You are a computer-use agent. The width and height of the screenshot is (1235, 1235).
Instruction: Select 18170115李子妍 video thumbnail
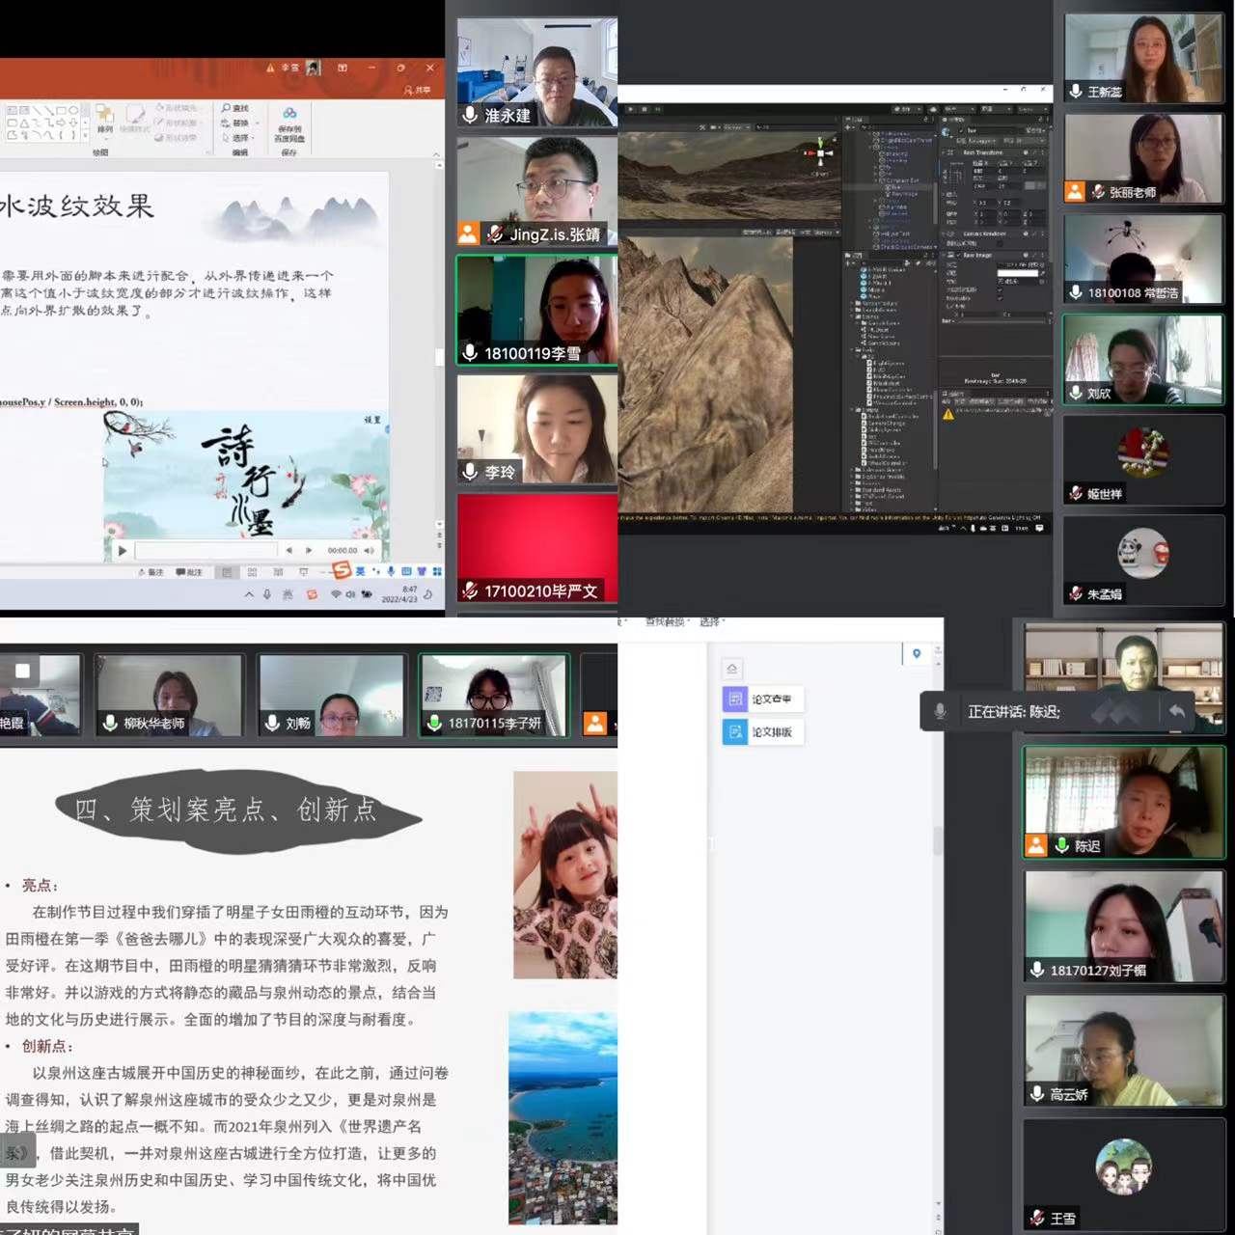click(494, 695)
